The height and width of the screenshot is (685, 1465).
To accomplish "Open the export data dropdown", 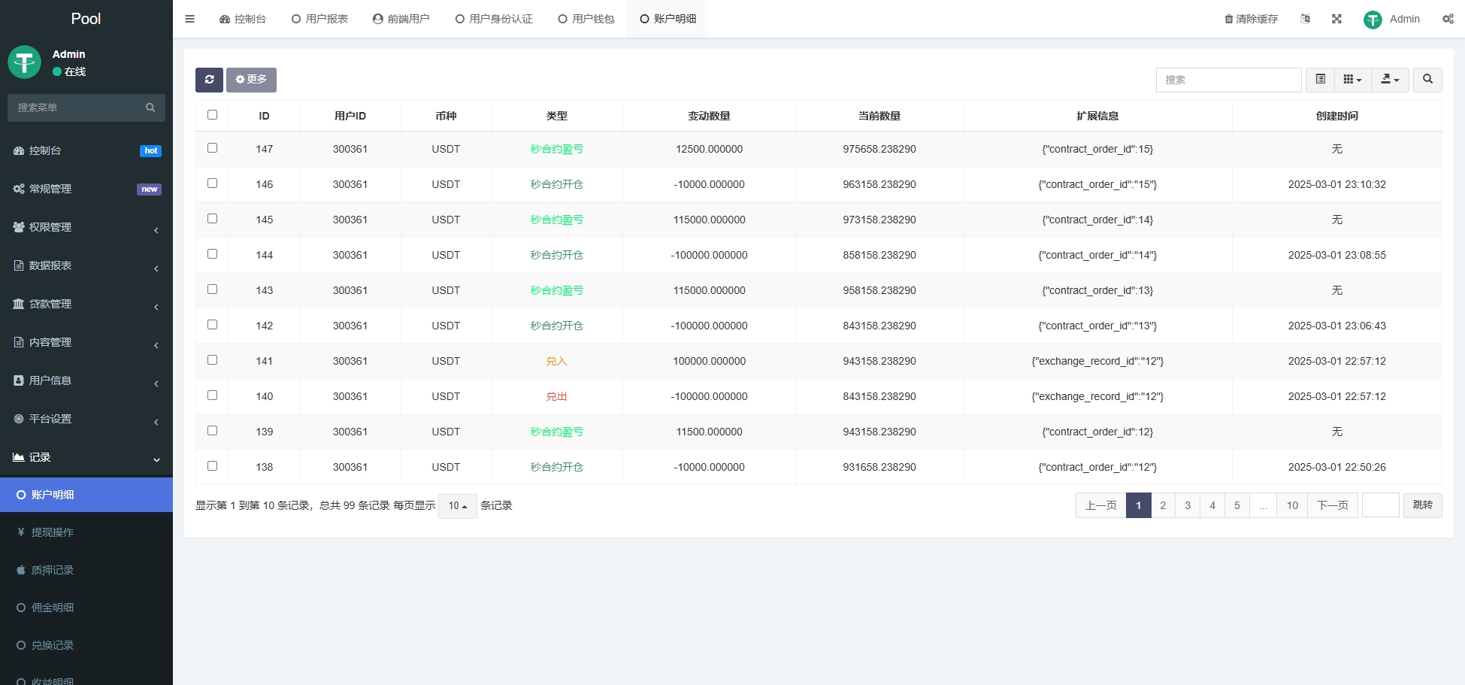I will point(1390,80).
